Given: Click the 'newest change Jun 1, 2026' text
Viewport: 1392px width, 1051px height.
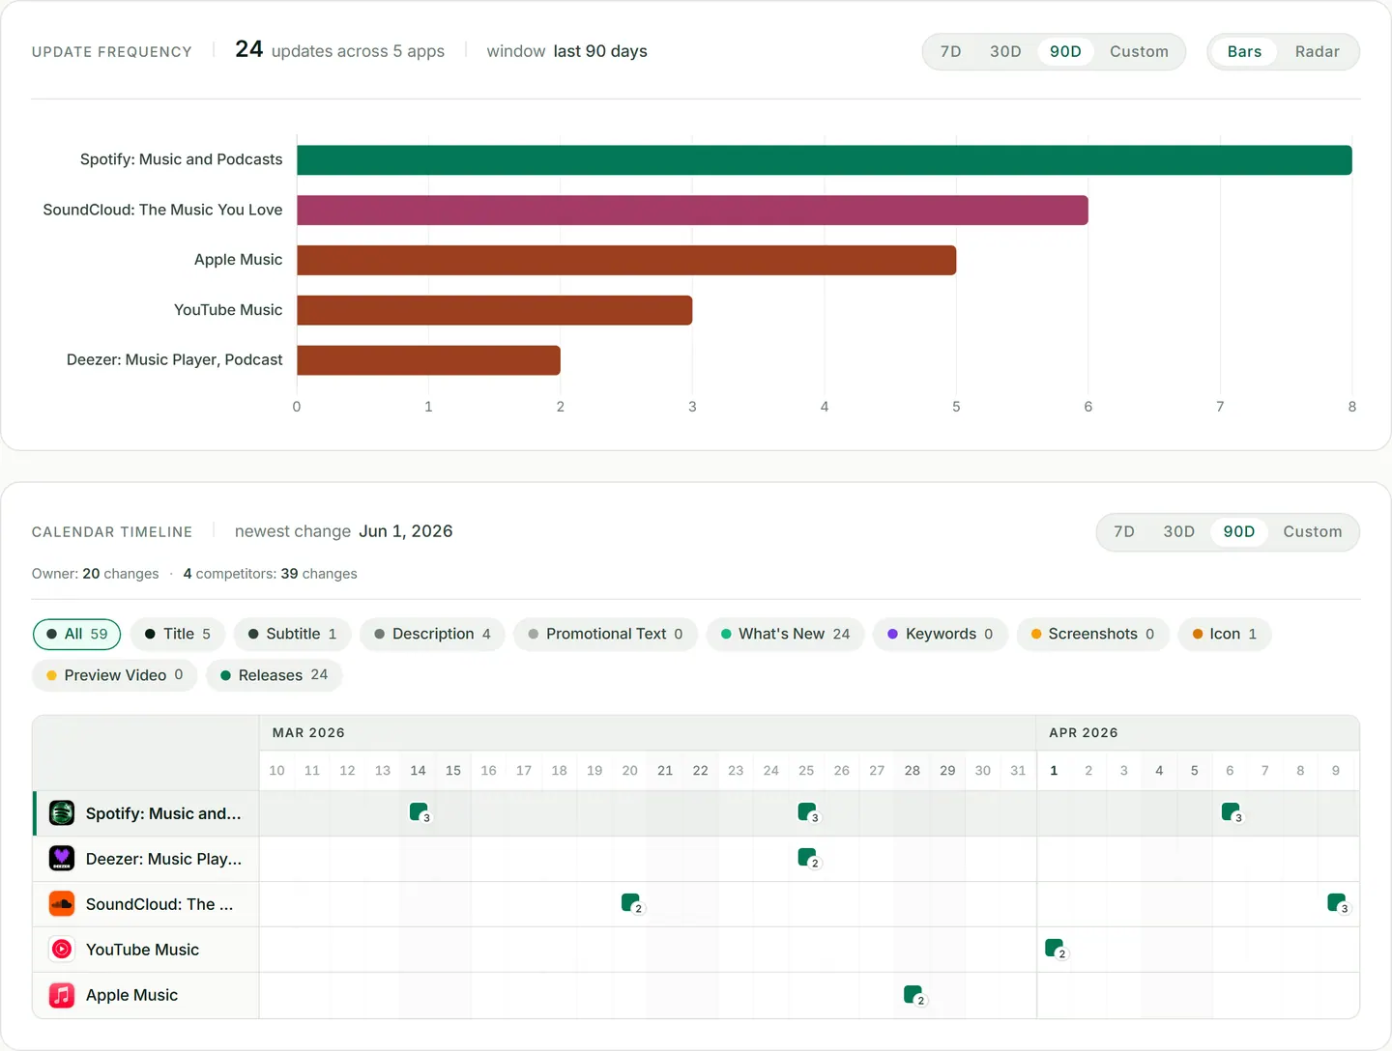Looking at the screenshot, I should click(x=344, y=531).
